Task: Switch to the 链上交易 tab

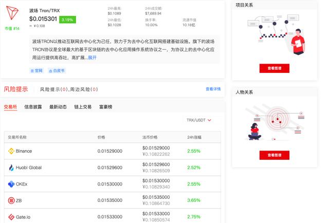Action: (83, 107)
